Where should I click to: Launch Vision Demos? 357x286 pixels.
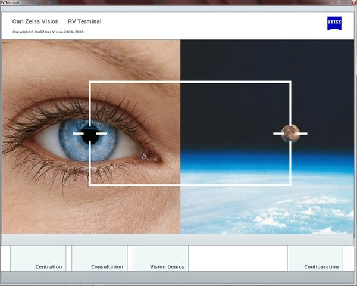pyautogui.click(x=161, y=259)
